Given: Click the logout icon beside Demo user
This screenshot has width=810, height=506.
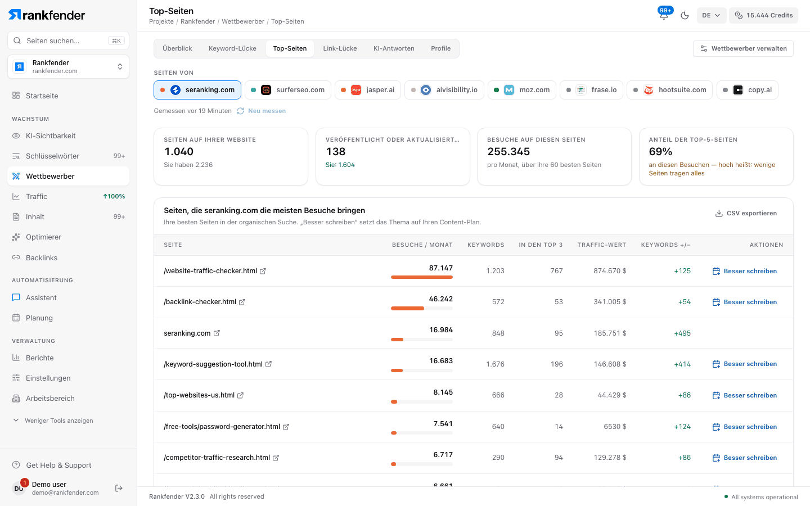Looking at the screenshot, I should (119, 488).
